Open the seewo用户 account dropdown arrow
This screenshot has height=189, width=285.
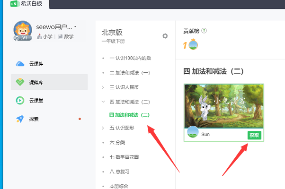coord(75,26)
